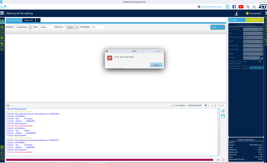
Task: Click the ST logo in the header
Action: point(263,7)
